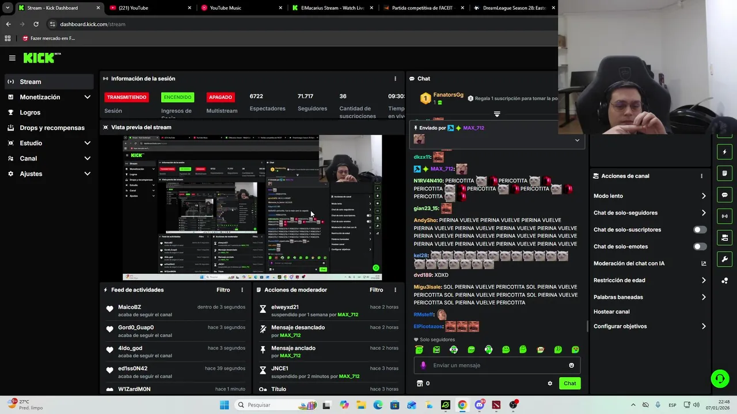Reload the page with browser refresh button
The width and height of the screenshot is (737, 414).
(x=36, y=24)
